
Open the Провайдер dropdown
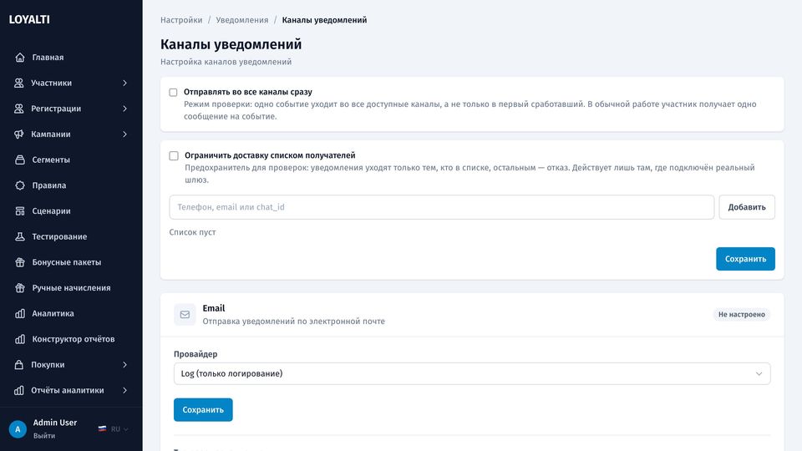pyautogui.click(x=471, y=374)
